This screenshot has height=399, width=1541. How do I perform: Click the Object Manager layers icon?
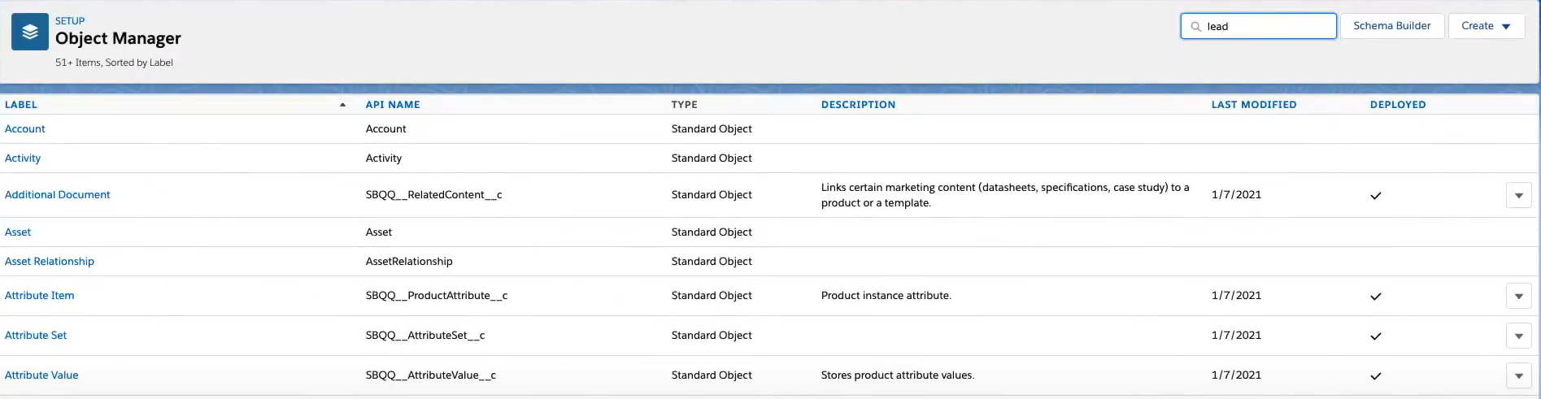(30, 32)
